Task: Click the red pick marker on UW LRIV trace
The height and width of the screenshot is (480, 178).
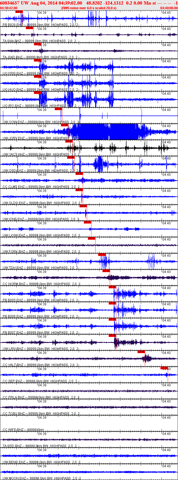Action: (x=112, y=336)
